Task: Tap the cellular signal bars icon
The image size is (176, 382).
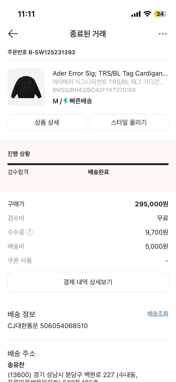Action: (x=135, y=14)
